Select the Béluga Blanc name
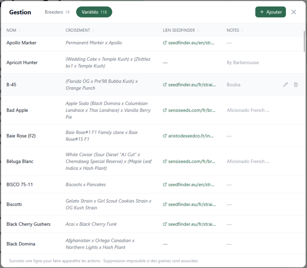The height and width of the screenshot is (268, 307). coord(20,161)
